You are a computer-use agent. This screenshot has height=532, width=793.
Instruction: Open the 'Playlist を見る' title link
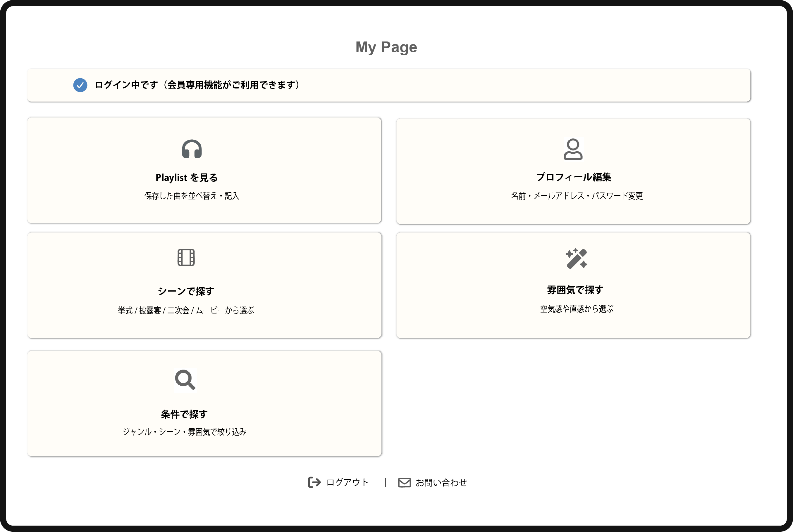pos(186,177)
